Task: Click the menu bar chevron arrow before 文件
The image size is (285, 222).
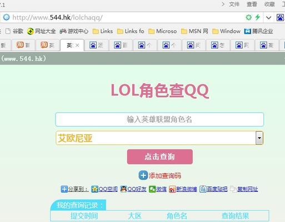Action: pos(223,4)
